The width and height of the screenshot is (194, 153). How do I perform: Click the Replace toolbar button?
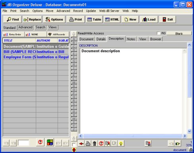pyautogui.click(x=32, y=19)
